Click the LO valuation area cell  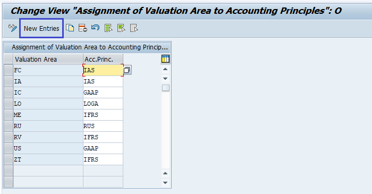click(48, 104)
